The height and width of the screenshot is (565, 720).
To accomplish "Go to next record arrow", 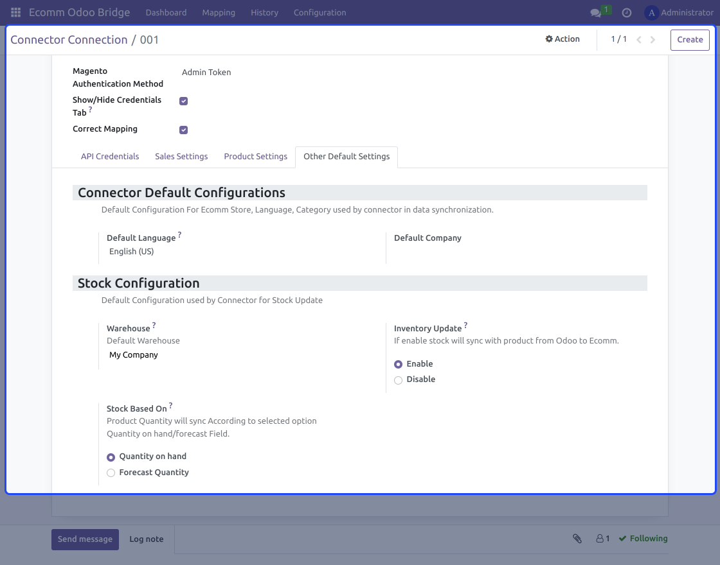I will [652, 40].
